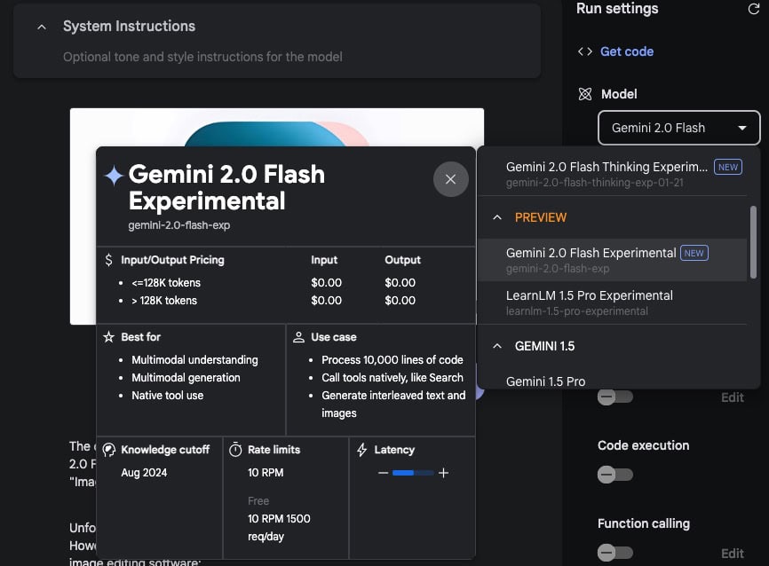This screenshot has height=566, width=769.
Task: Click Edit next to the Function calling toggle
Action: coord(733,554)
